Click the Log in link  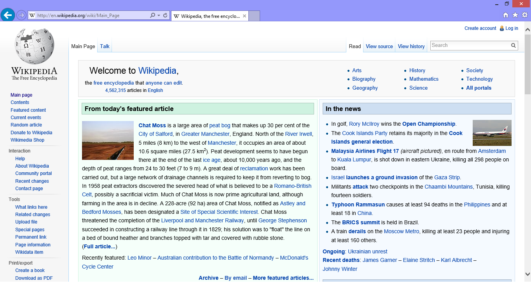coord(512,28)
